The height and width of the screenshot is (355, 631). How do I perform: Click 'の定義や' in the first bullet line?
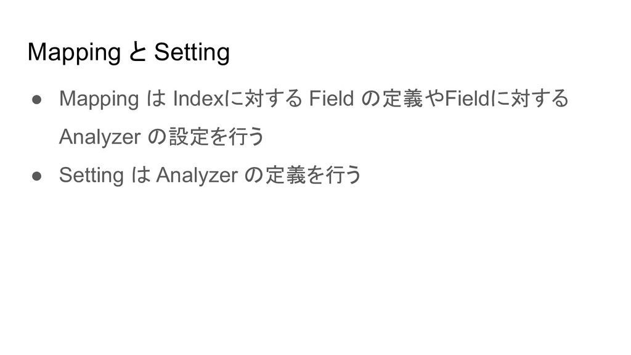402,99
